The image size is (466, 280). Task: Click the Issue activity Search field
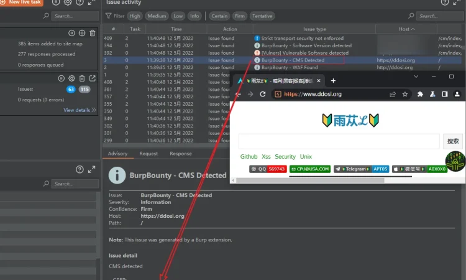coord(440,16)
